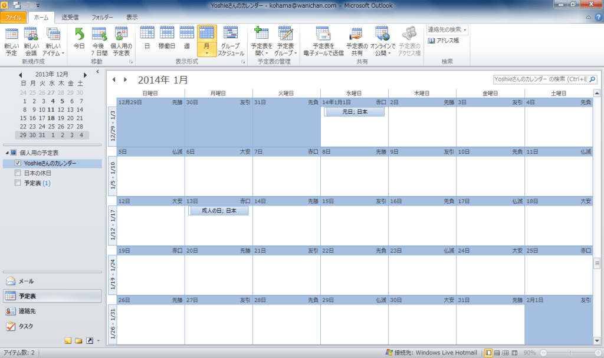Create a new meeting (新しい会議)

(x=31, y=42)
